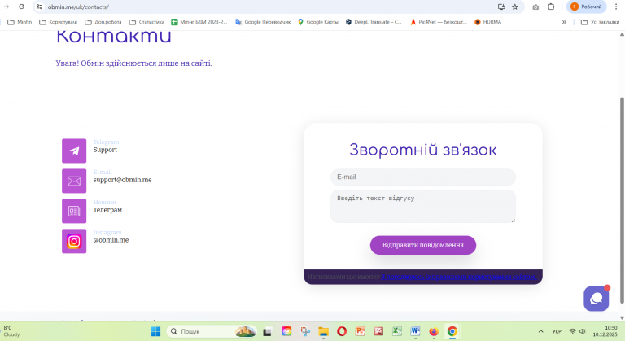Go forward with the browser arrow
The image size is (625, 341).
tap(7, 7)
